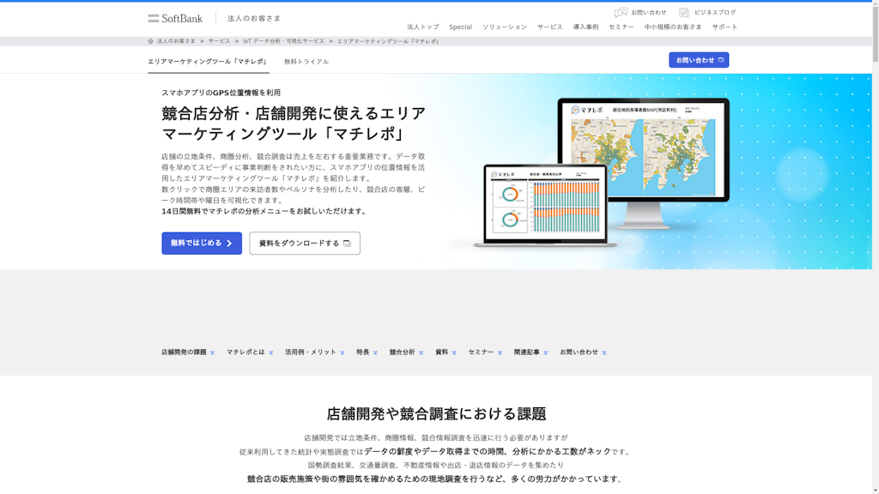Switch to the 無料トライアル tab
Image resolution: width=879 pixels, height=494 pixels.
pos(306,62)
